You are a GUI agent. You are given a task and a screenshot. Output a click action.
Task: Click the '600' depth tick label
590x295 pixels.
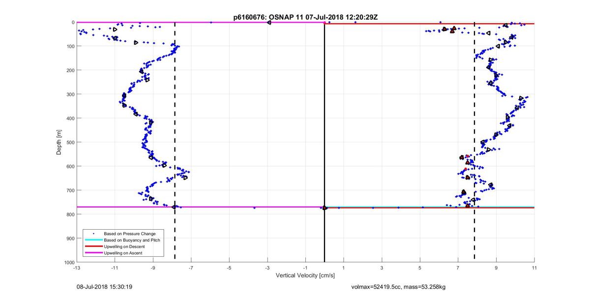70,166
